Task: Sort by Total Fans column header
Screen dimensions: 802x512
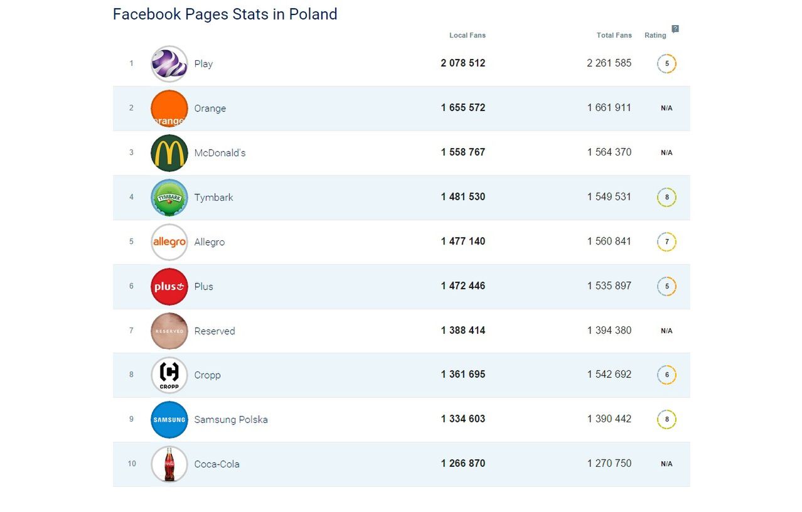Action: pos(614,35)
